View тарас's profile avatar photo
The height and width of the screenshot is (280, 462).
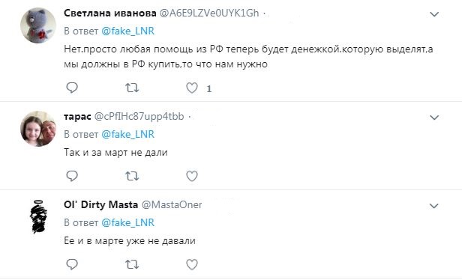point(38,129)
